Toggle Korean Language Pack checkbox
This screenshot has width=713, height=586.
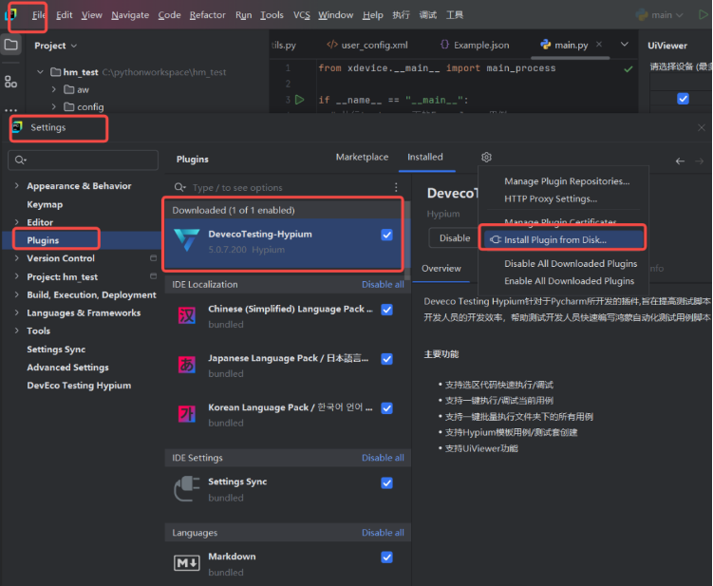(387, 408)
